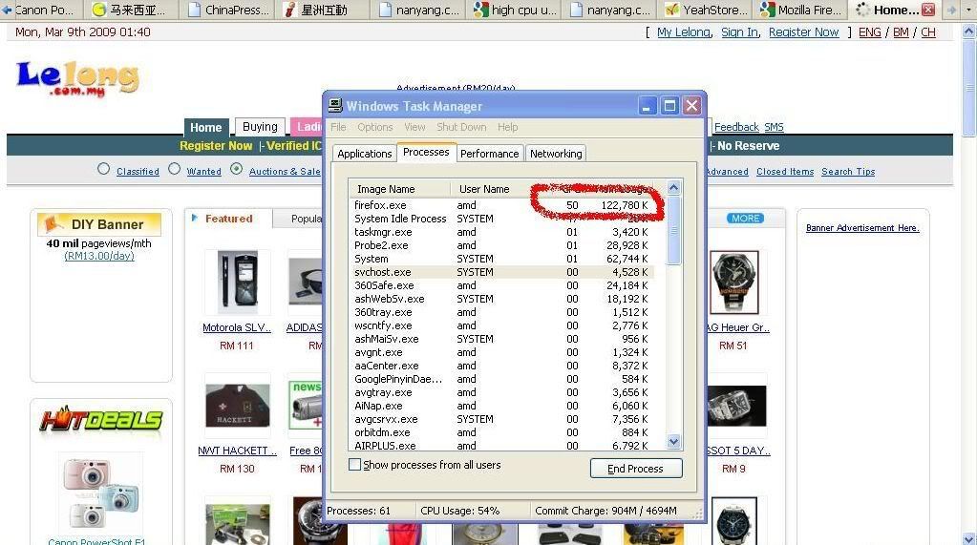Viewport: 977px width, 545px height.
Task: Enable Show processes from all users
Action: tap(355, 465)
